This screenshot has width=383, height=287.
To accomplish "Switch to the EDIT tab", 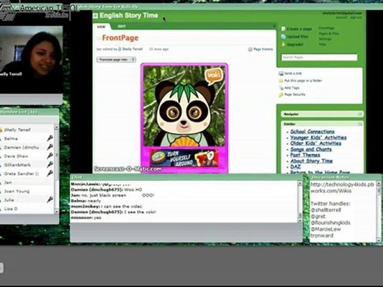I will click(x=122, y=26).
